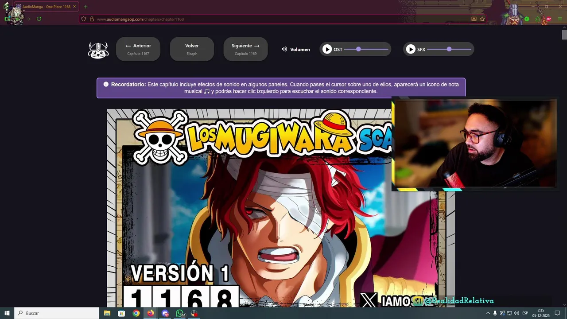Open the Windows Start menu
Image resolution: width=567 pixels, height=319 pixels.
click(x=7, y=313)
